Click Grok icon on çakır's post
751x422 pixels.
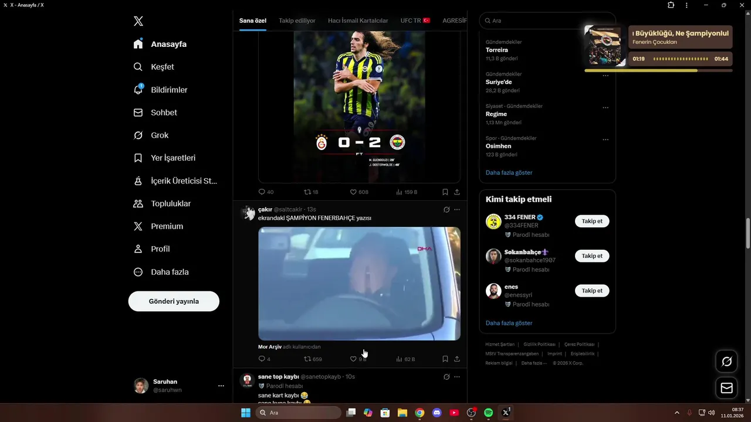[446, 209]
